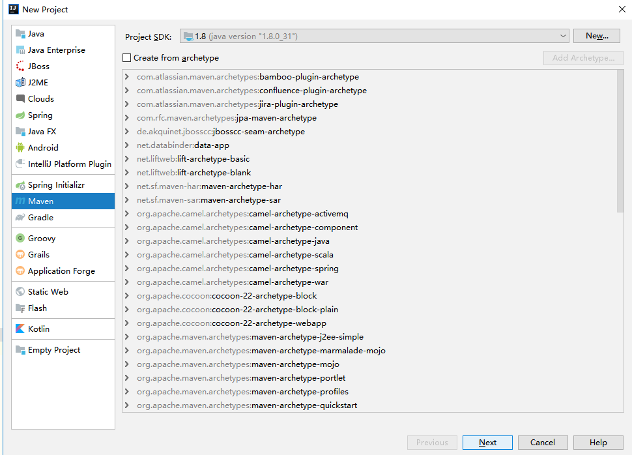Expand net.databinder data-app entry
The height and width of the screenshot is (455, 632).
127,145
